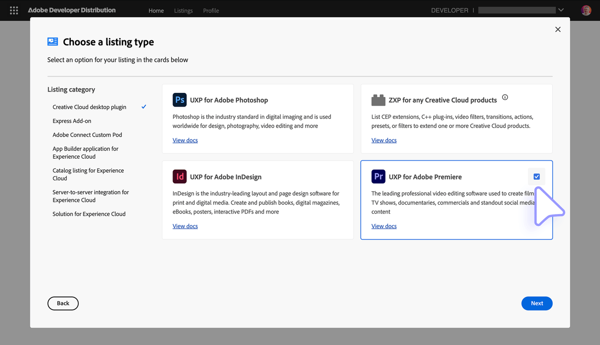Open the Profile tab

pyautogui.click(x=211, y=11)
